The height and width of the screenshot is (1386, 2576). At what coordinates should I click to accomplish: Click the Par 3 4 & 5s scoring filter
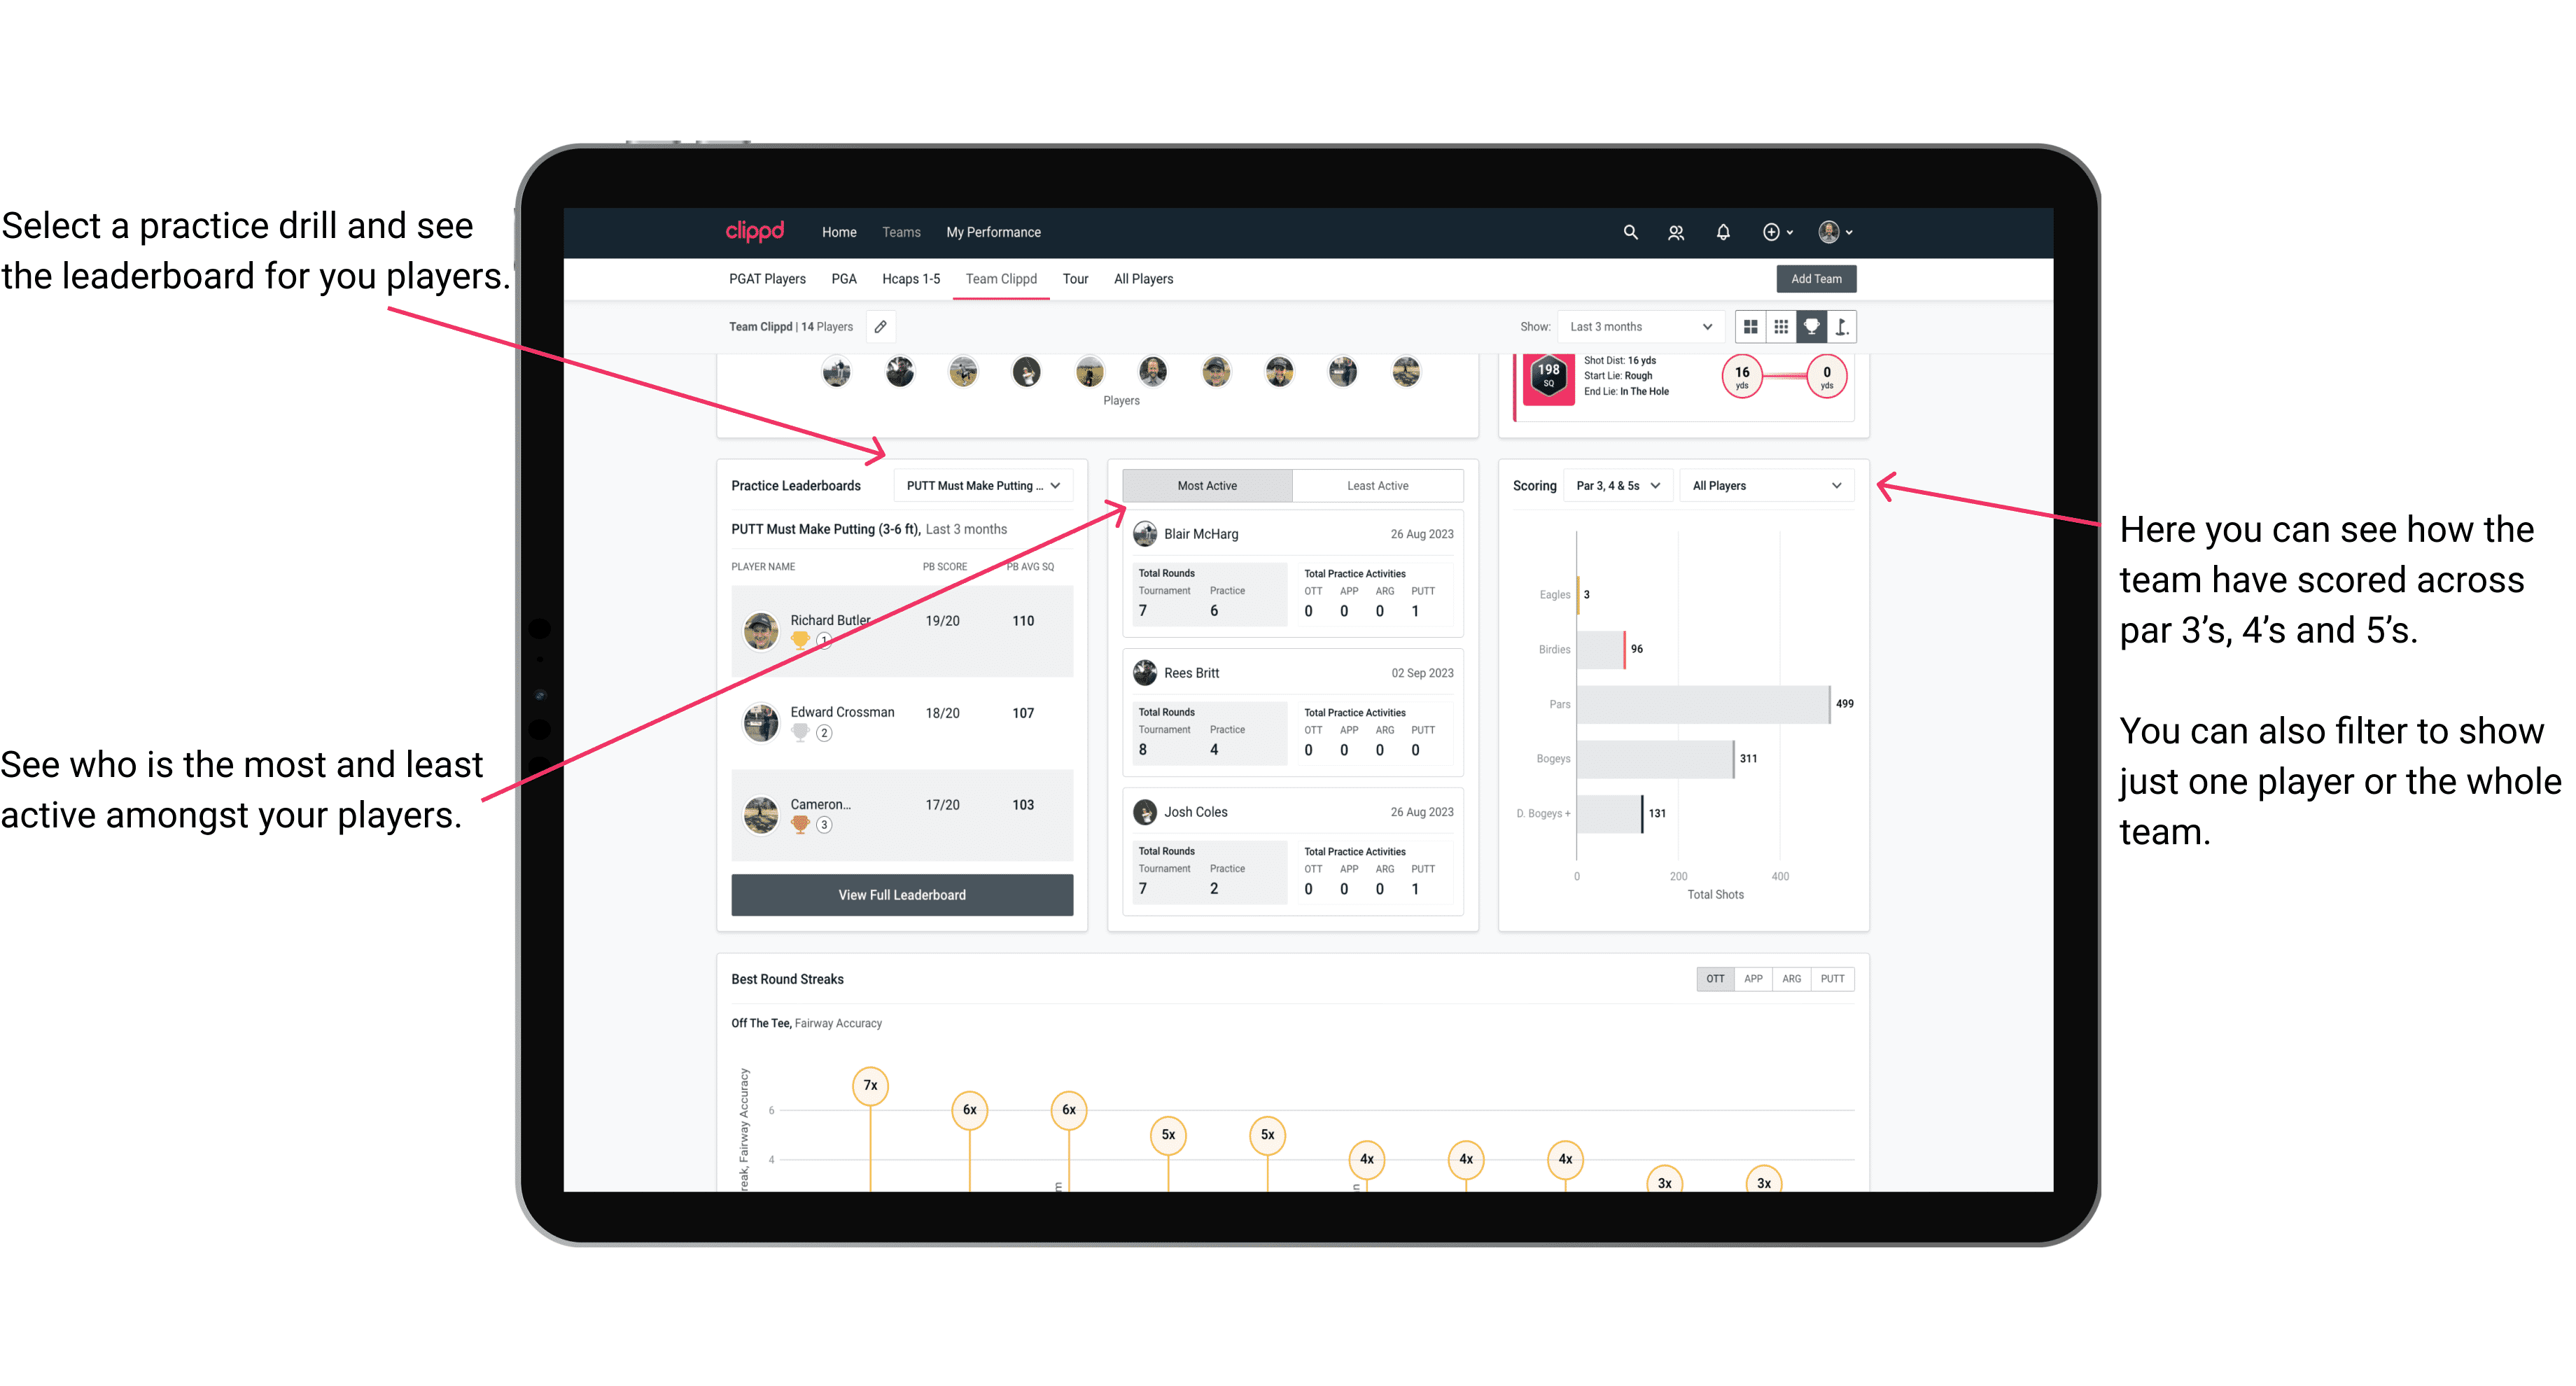[x=1612, y=485]
